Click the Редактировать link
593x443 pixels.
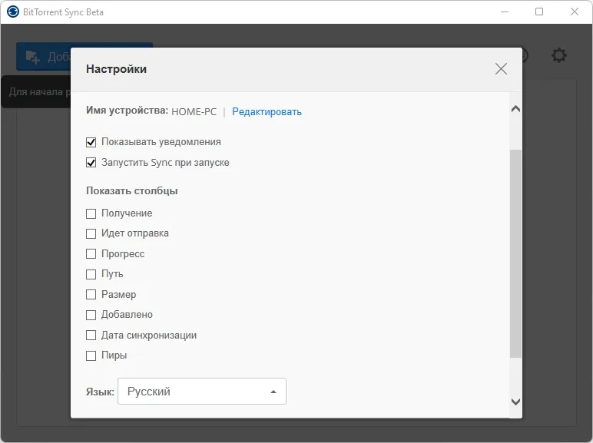point(267,112)
